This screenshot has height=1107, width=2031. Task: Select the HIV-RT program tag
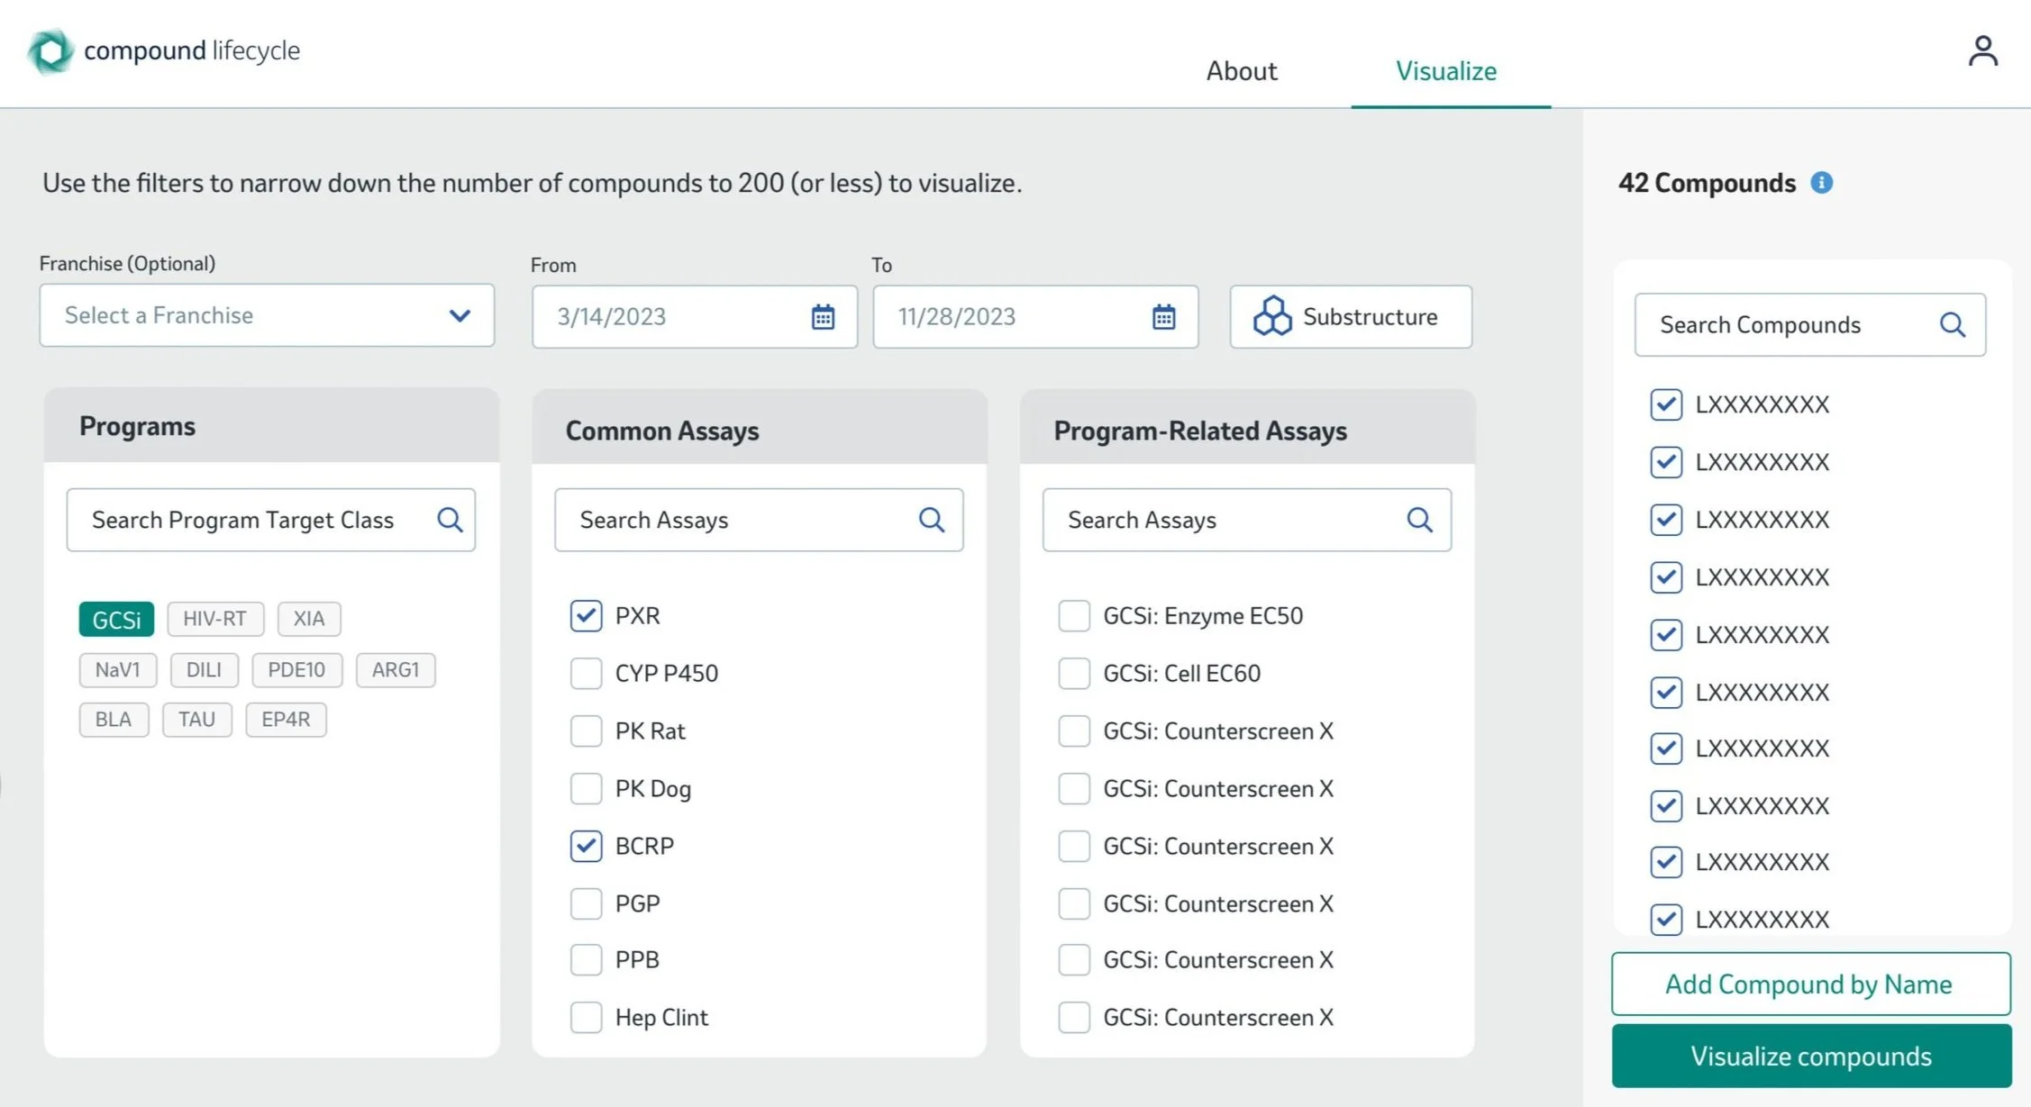point(214,619)
